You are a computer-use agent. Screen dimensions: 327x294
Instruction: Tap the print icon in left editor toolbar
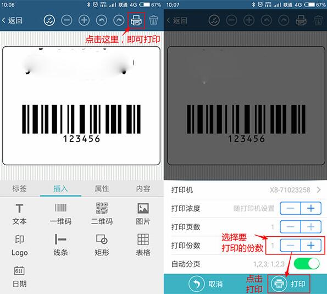[136, 20]
